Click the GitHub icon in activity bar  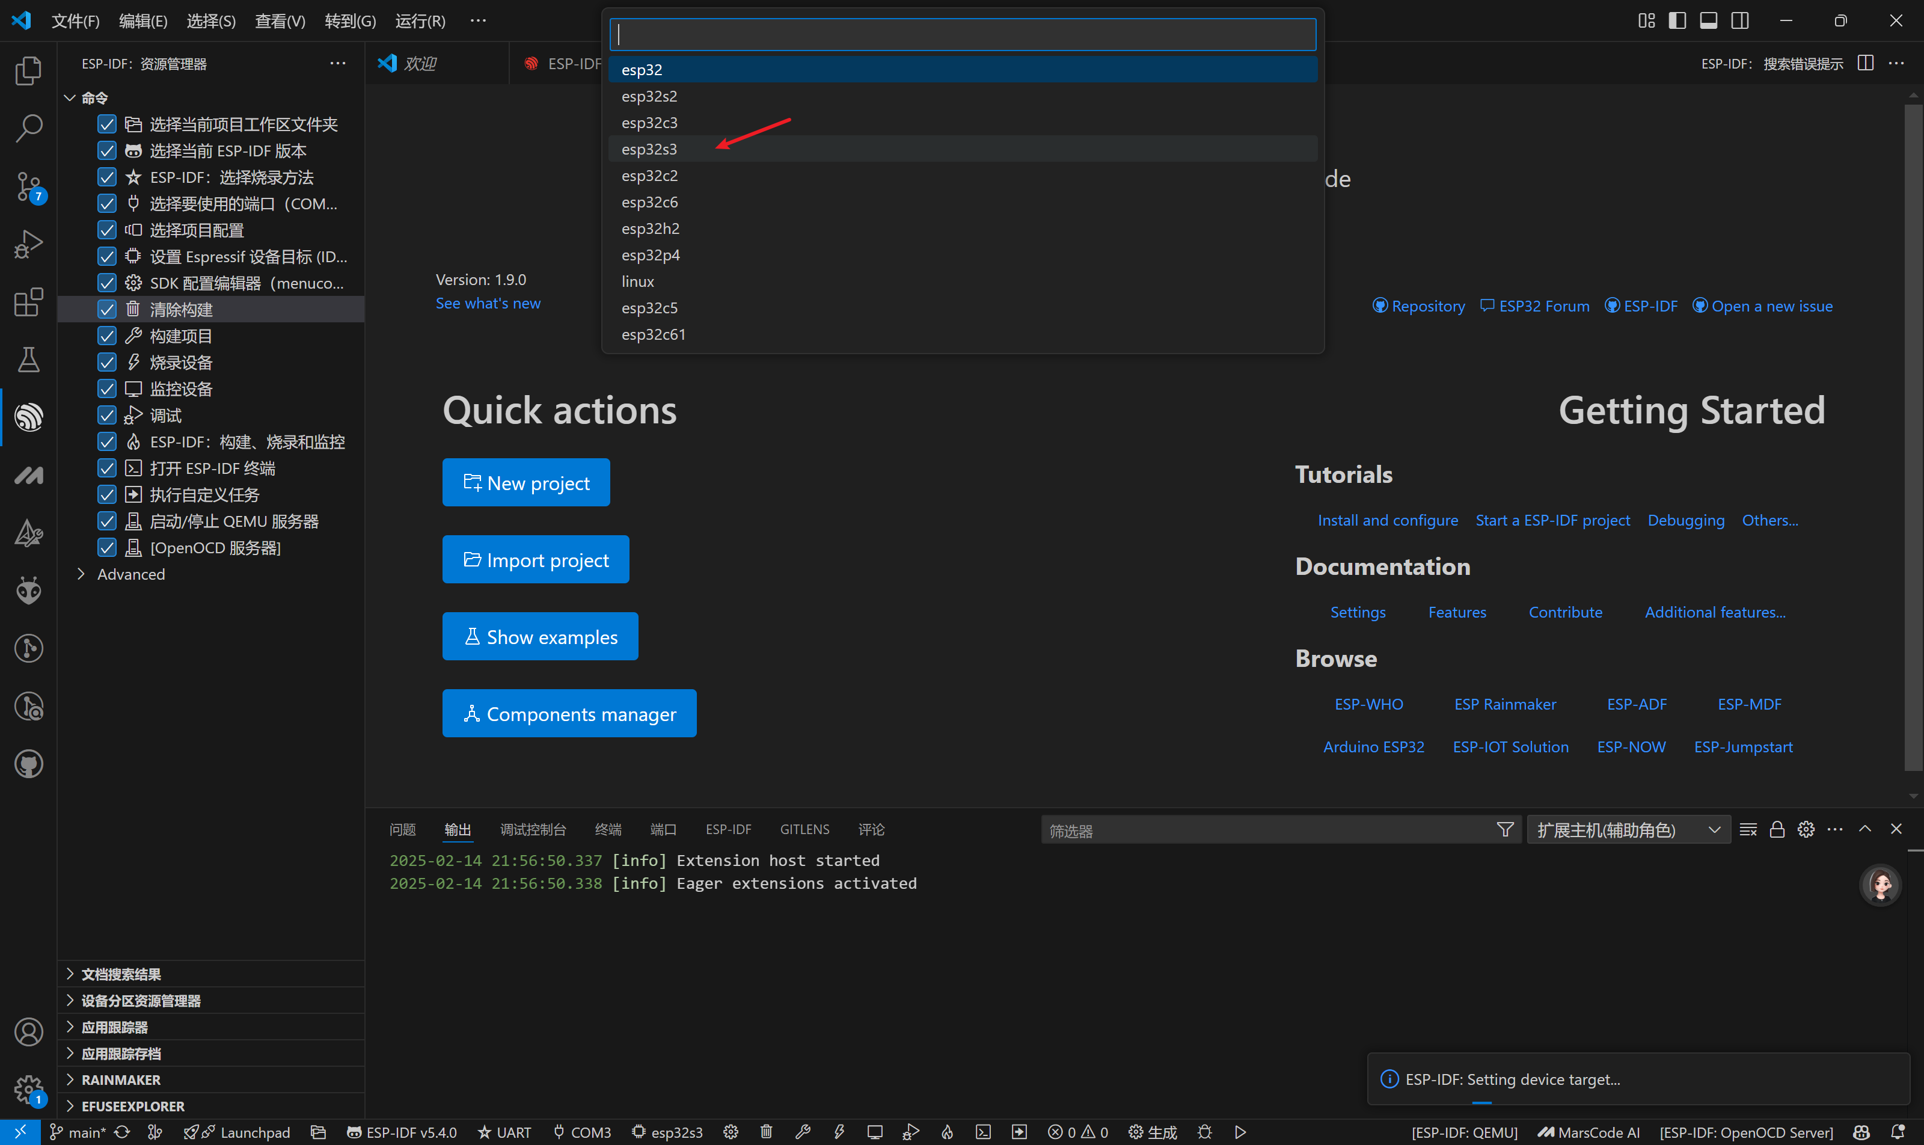pos(28,764)
